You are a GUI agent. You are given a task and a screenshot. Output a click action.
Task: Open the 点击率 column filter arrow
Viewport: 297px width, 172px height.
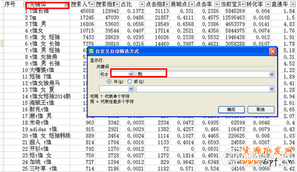[x=217, y=4]
